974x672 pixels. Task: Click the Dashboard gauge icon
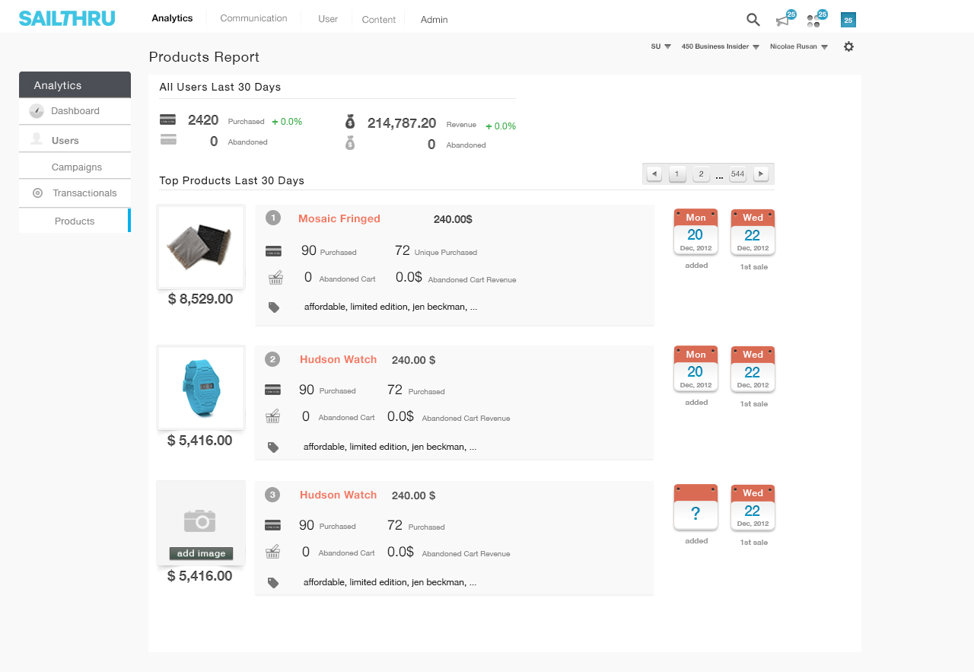tap(37, 111)
